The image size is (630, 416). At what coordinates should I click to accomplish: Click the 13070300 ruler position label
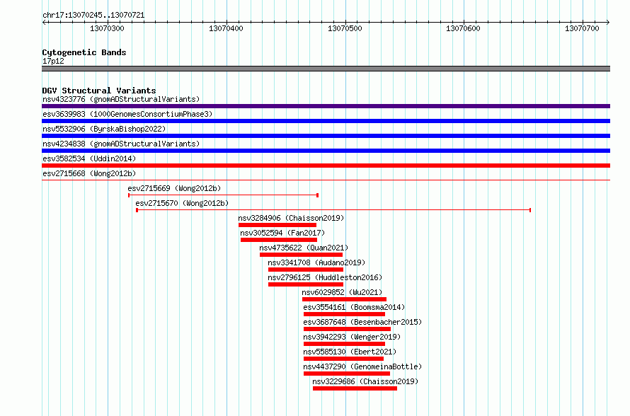tap(108, 28)
